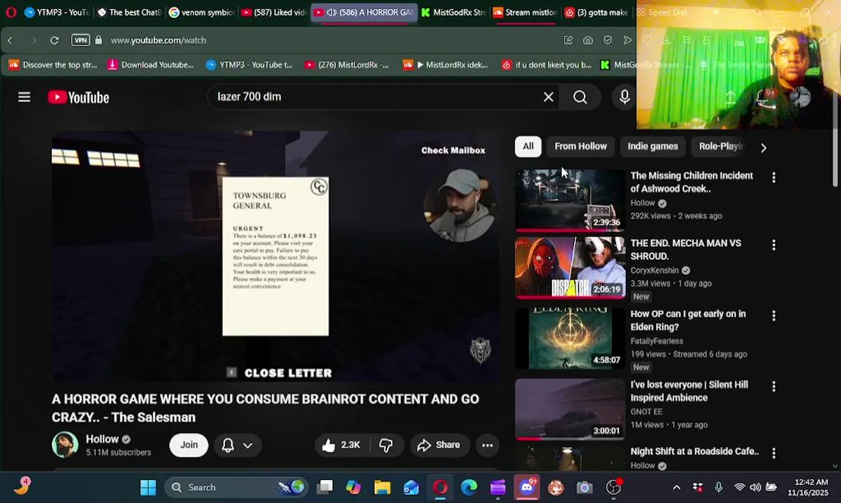Open the Windows Start menu
The width and height of the screenshot is (841, 503).
[x=148, y=488]
